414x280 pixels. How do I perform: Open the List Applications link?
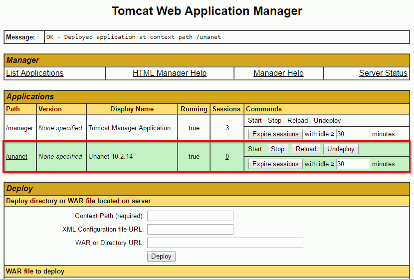click(35, 73)
